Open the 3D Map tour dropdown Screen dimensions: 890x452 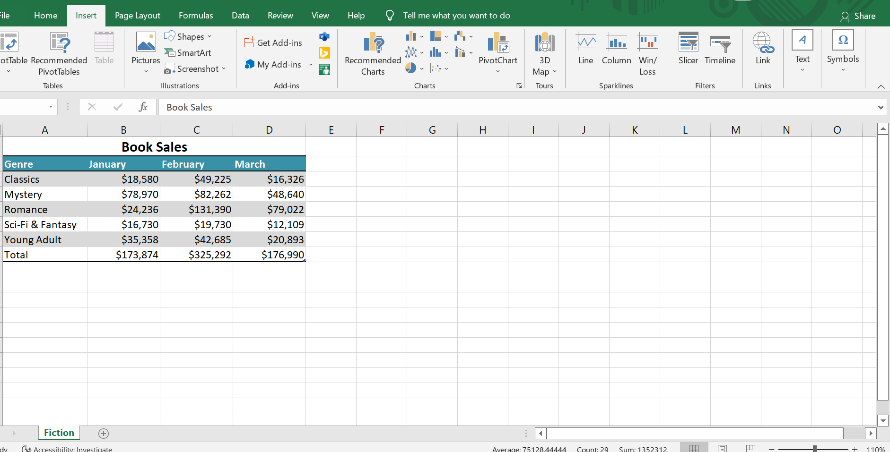545,54
